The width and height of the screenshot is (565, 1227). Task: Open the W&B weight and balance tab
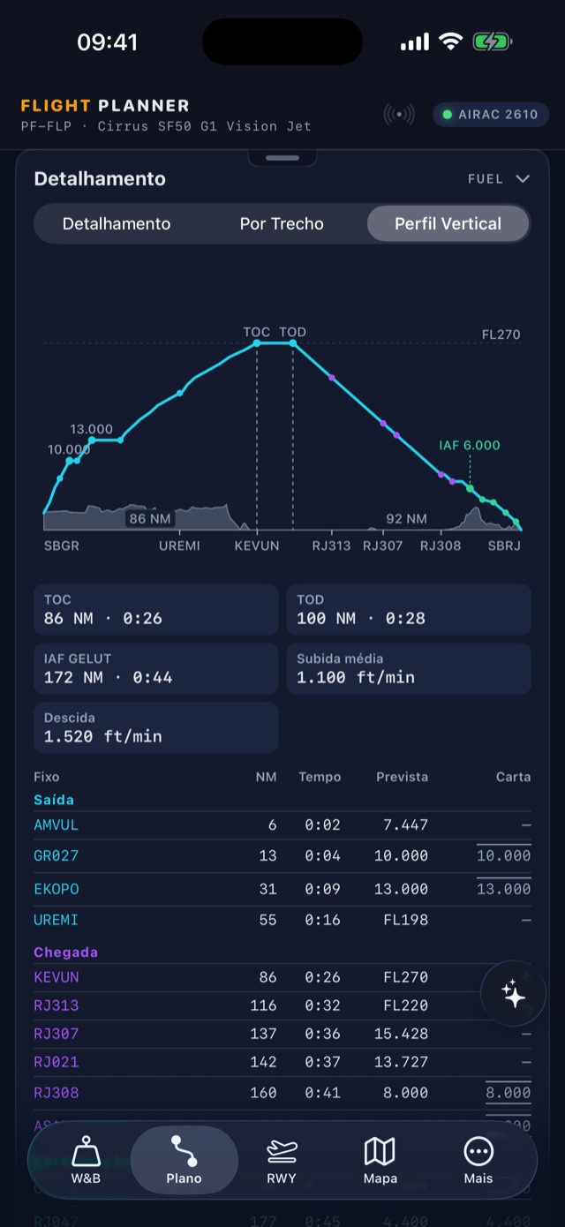[x=86, y=1160]
